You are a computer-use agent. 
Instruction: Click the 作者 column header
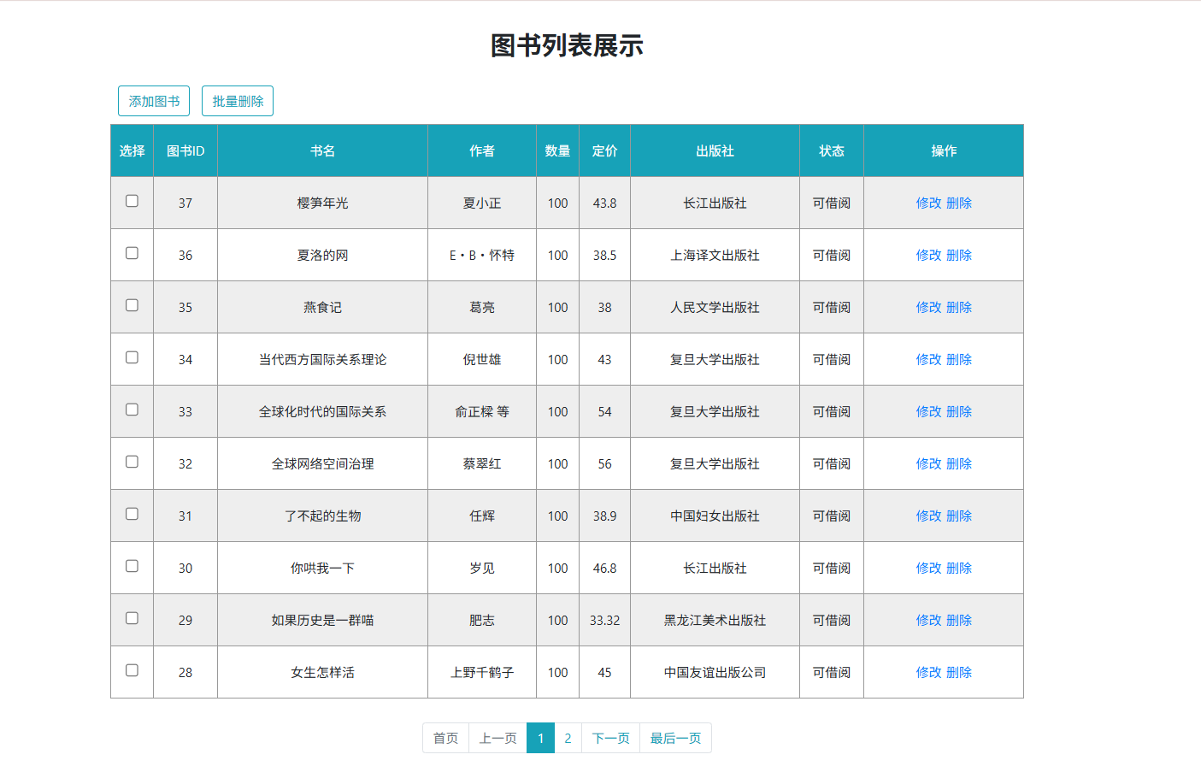tap(482, 150)
